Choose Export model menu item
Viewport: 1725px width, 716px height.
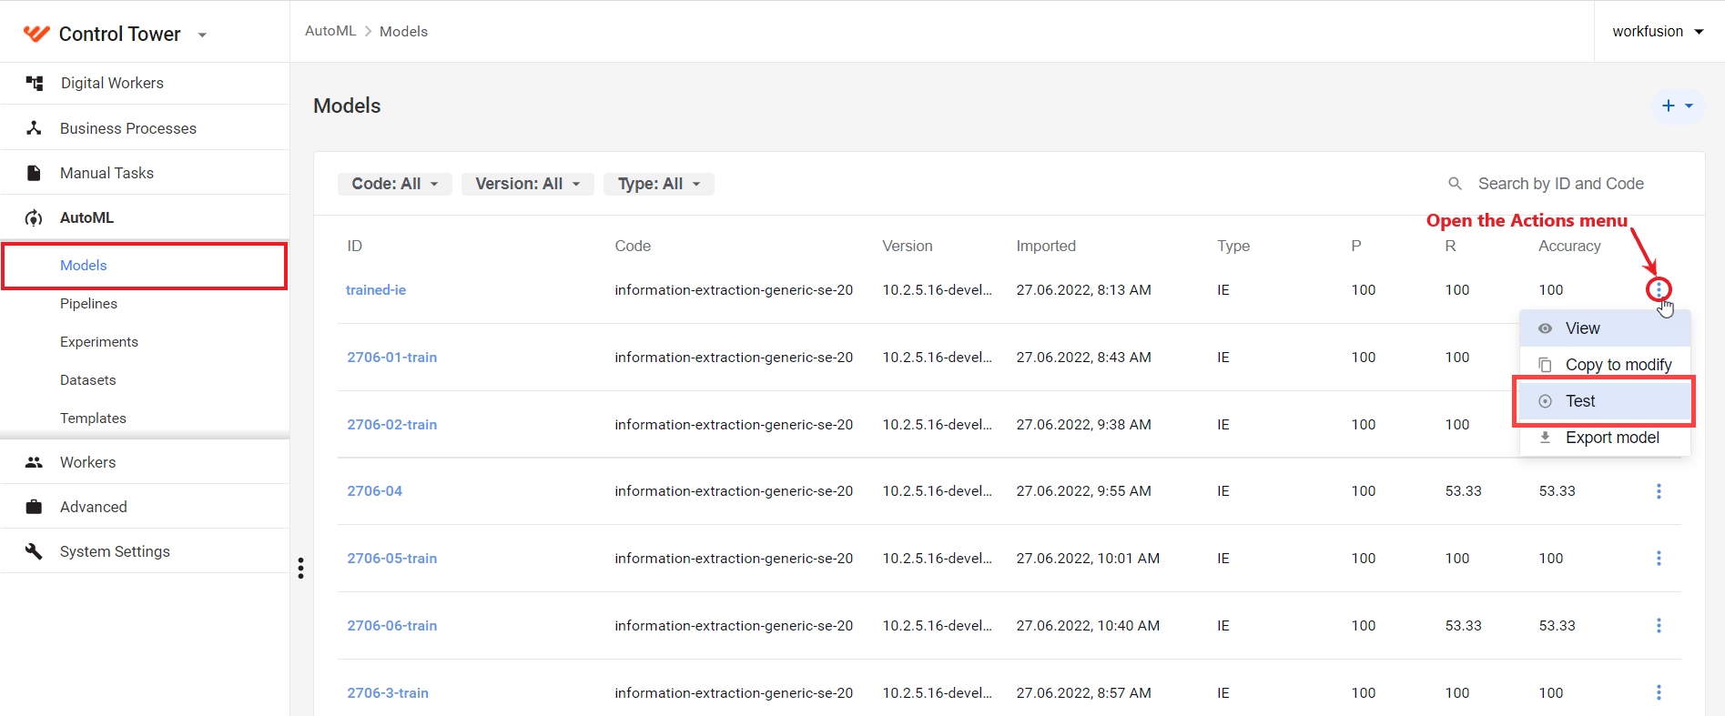point(1605,438)
